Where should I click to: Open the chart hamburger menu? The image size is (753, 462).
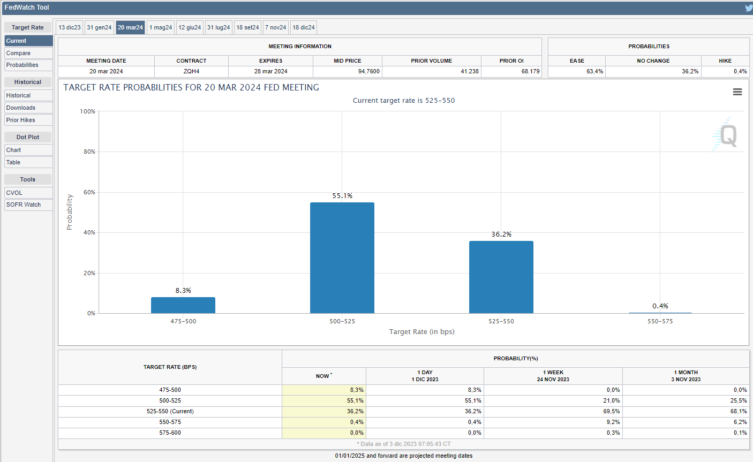[737, 92]
